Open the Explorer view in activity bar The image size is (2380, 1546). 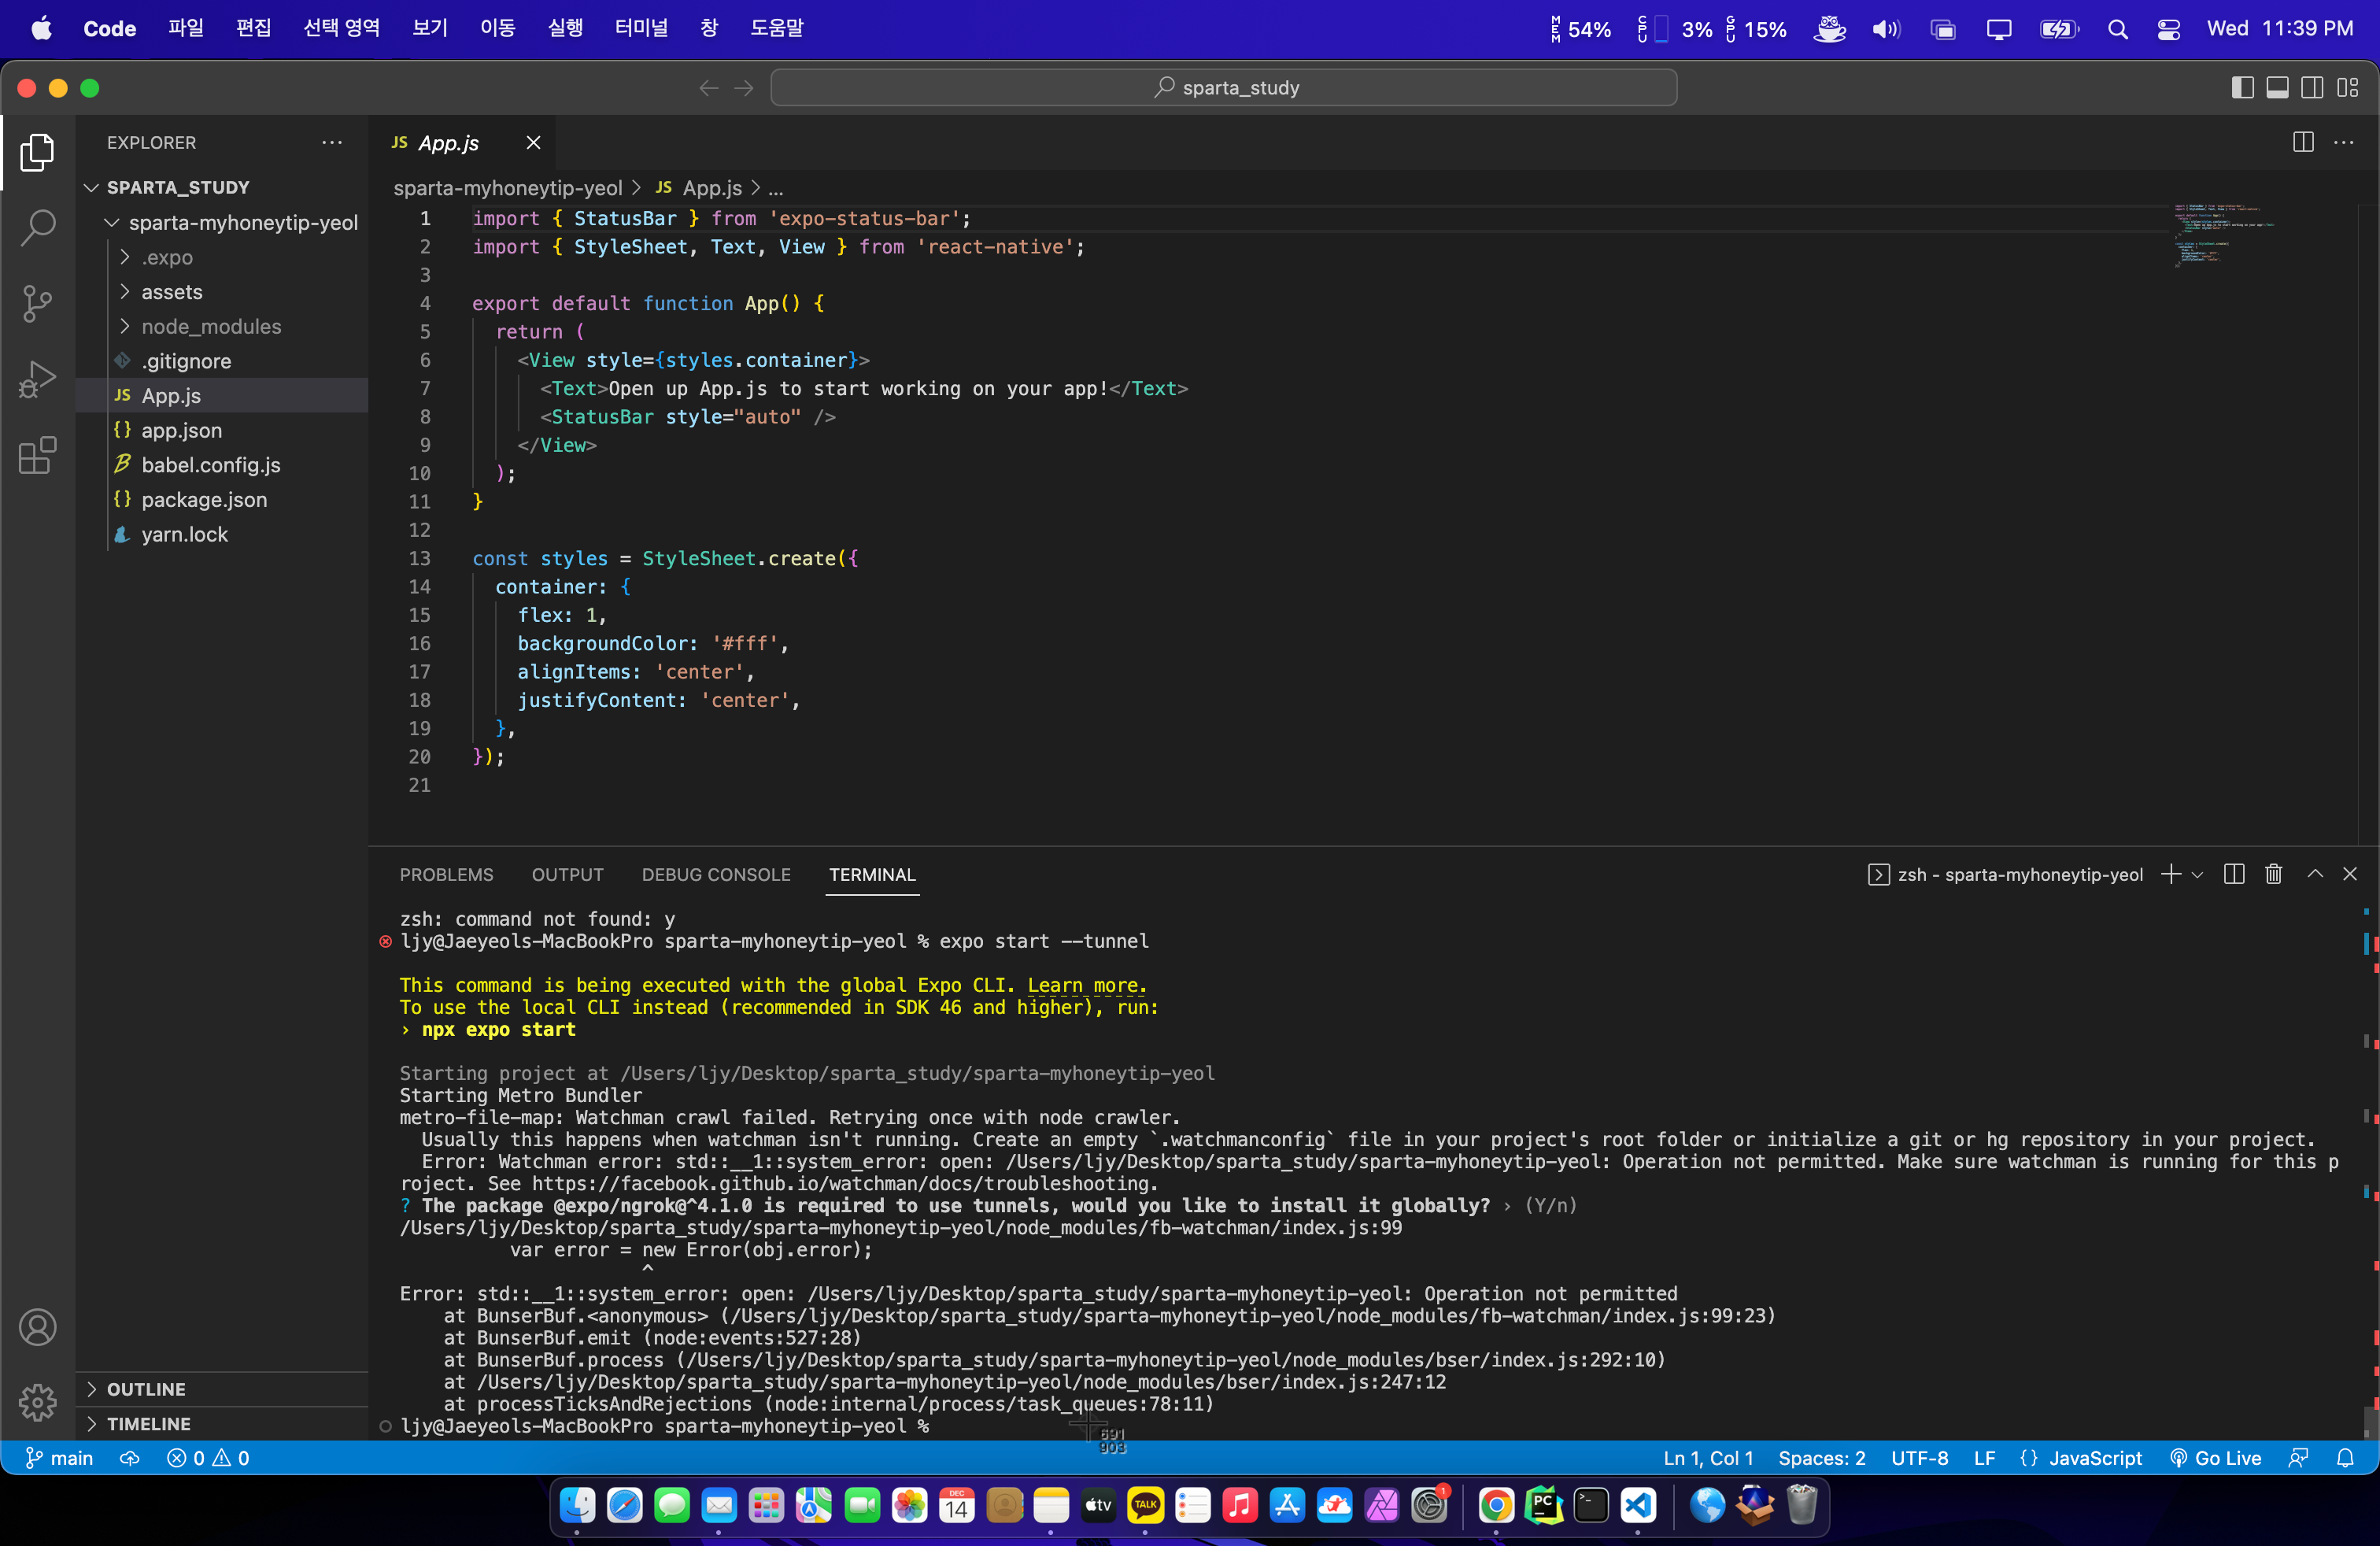tap(37, 152)
